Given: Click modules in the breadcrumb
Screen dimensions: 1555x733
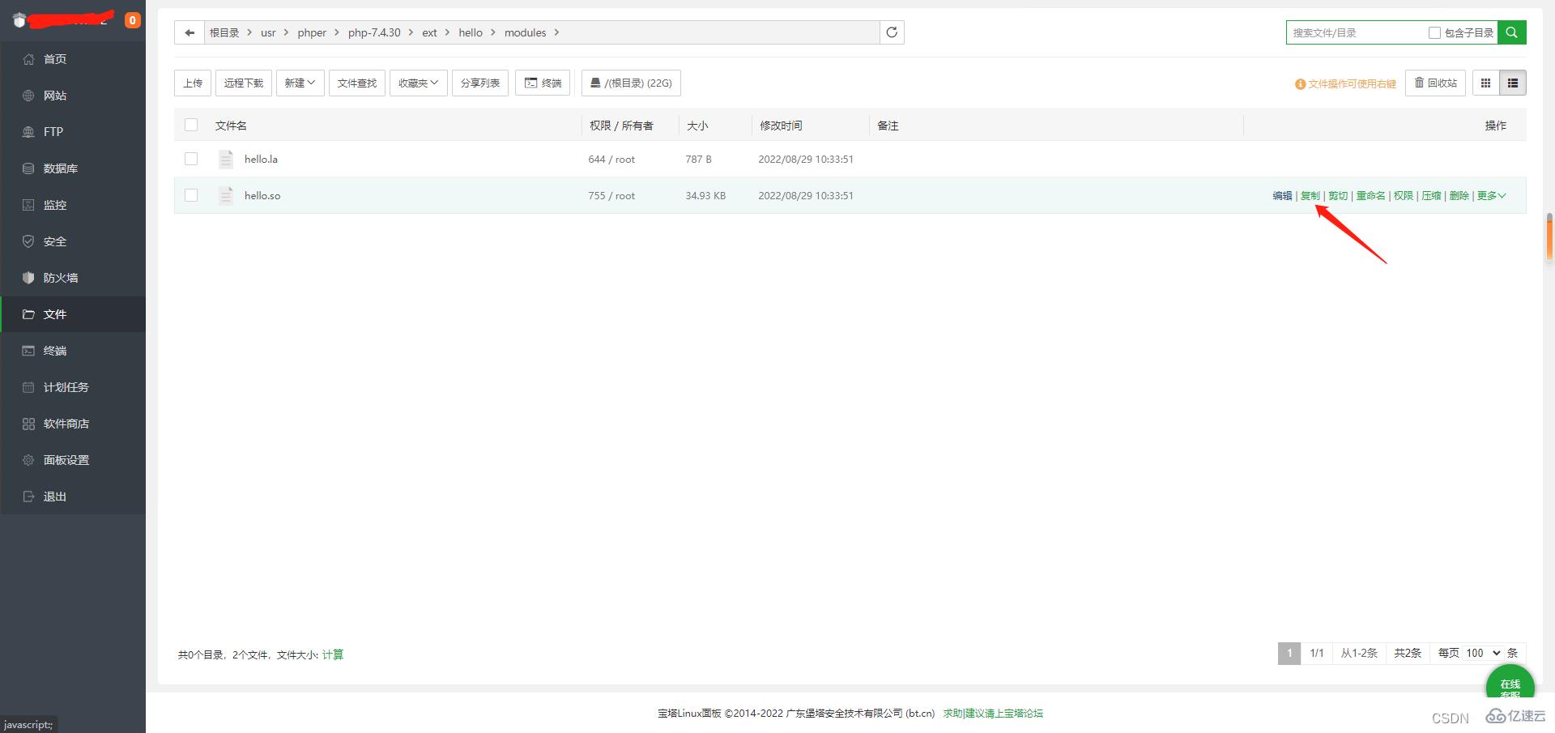Looking at the screenshot, I should 526,32.
